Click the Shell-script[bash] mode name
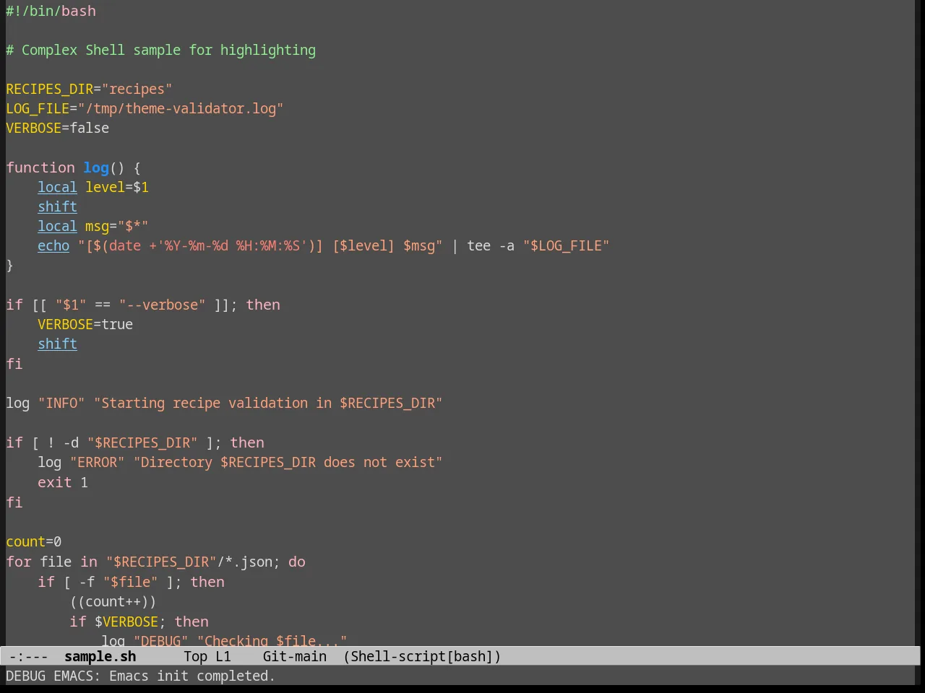 point(422,656)
